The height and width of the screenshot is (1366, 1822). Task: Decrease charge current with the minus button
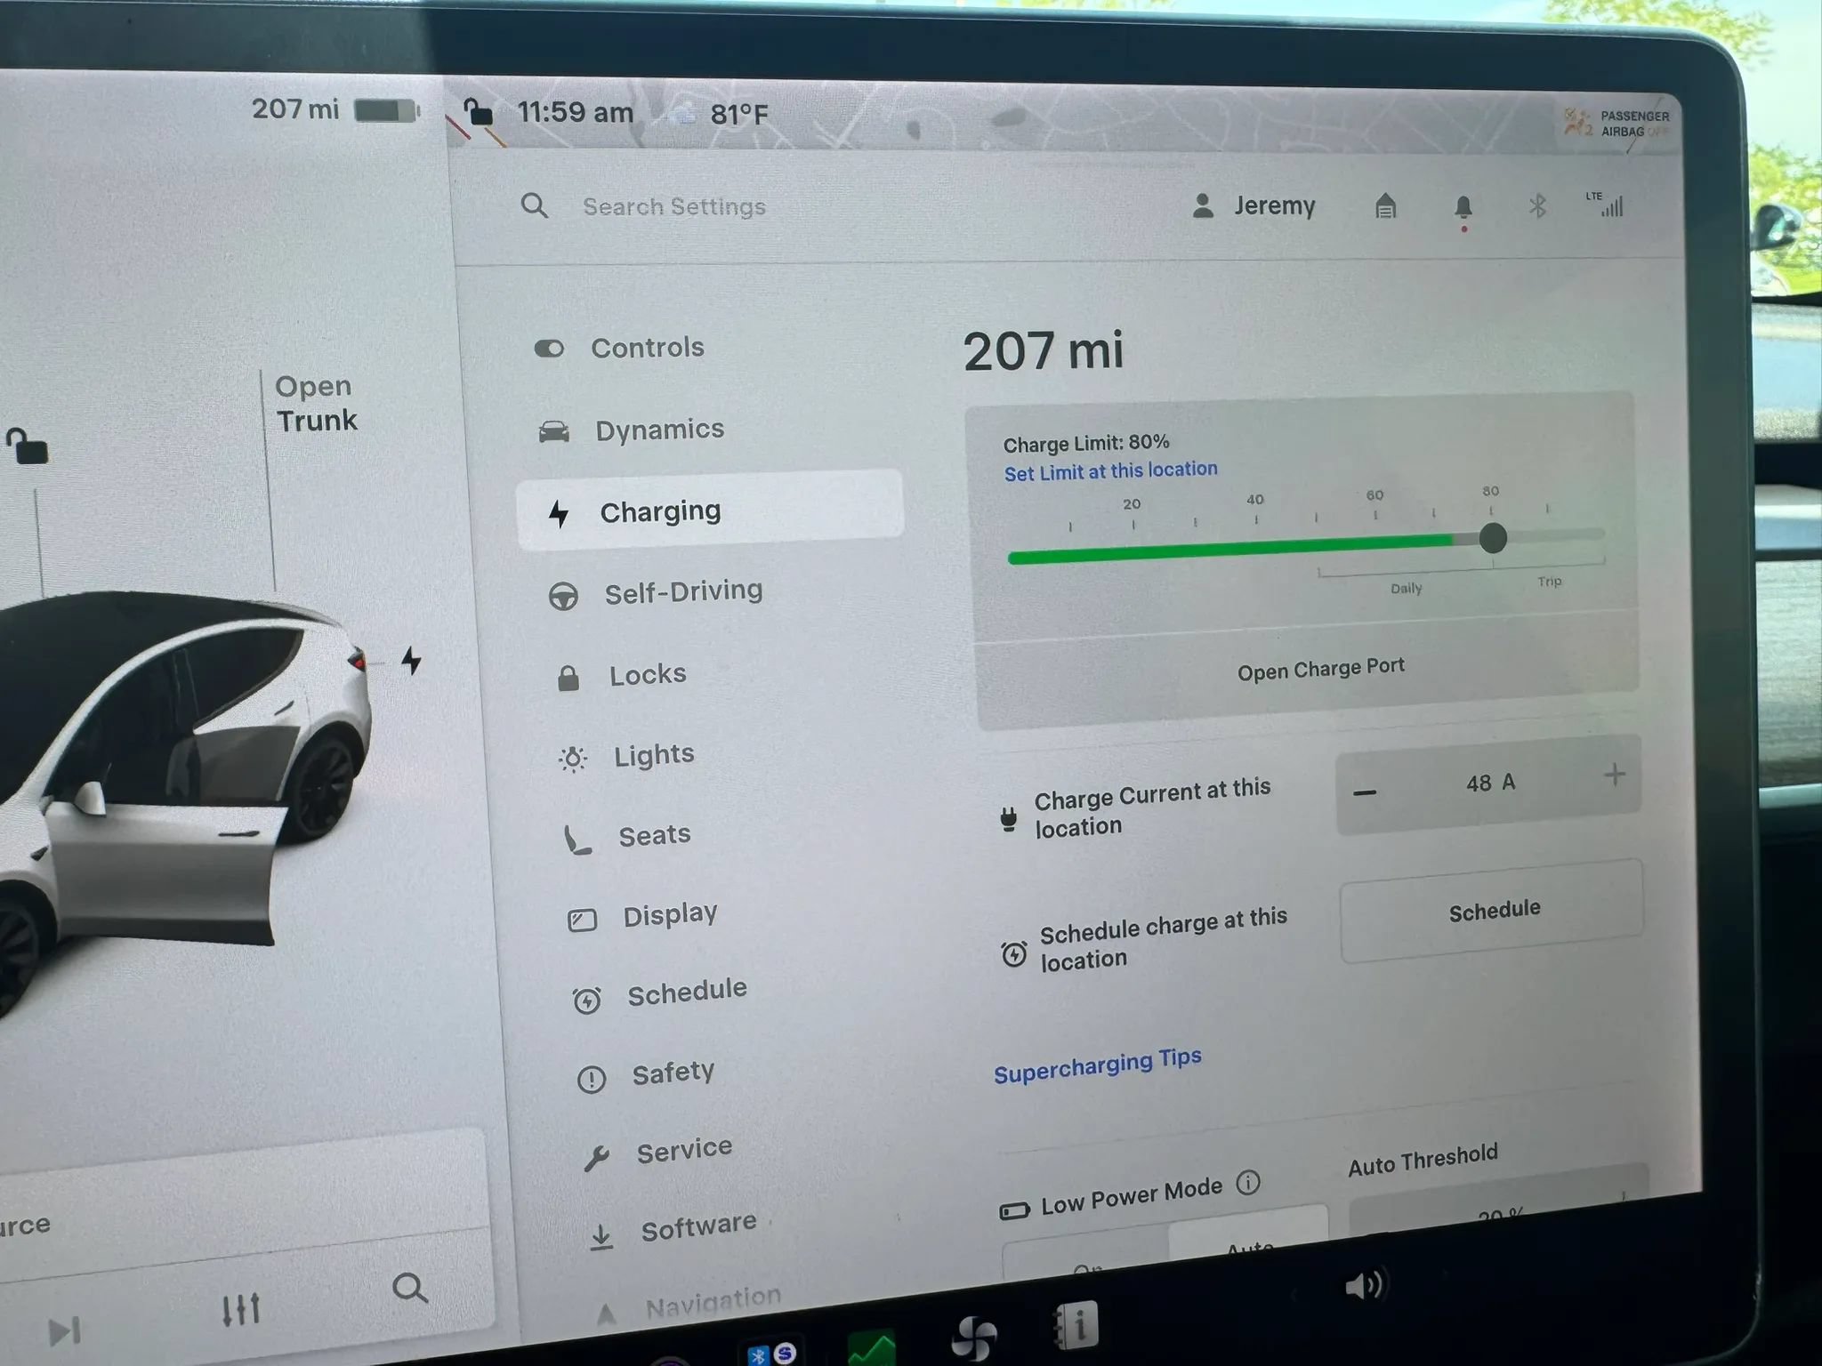click(x=1365, y=792)
